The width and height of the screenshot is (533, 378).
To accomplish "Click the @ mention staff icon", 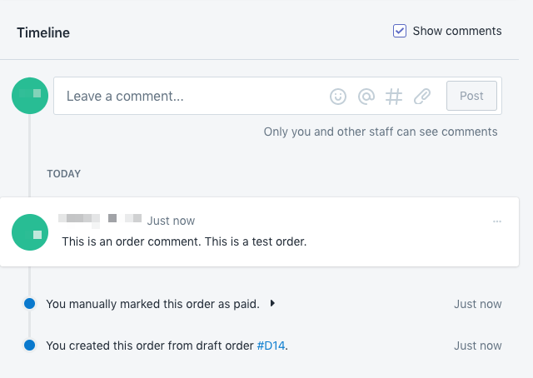I will coord(366,97).
